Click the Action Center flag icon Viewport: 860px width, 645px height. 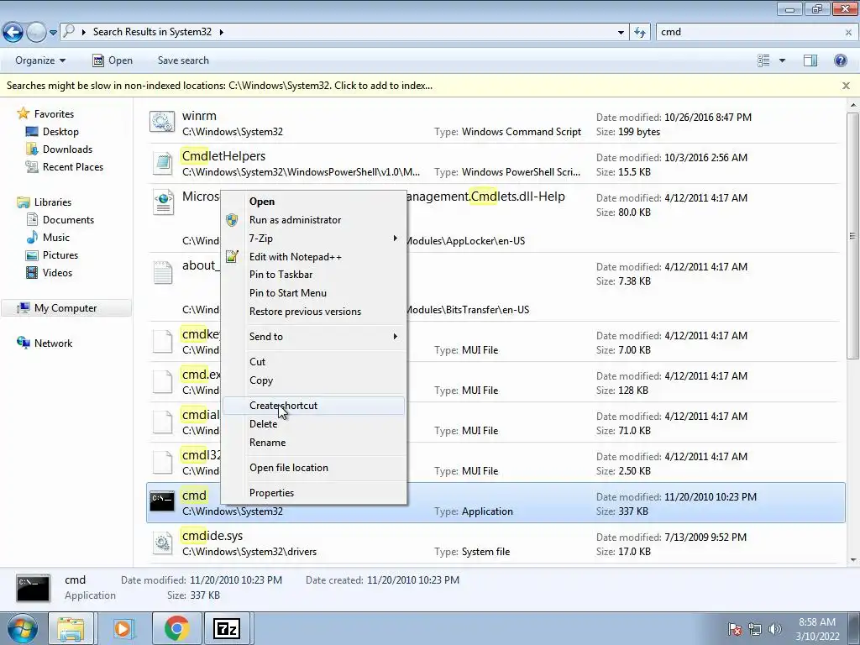pyautogui.click(x=734, y=629)
